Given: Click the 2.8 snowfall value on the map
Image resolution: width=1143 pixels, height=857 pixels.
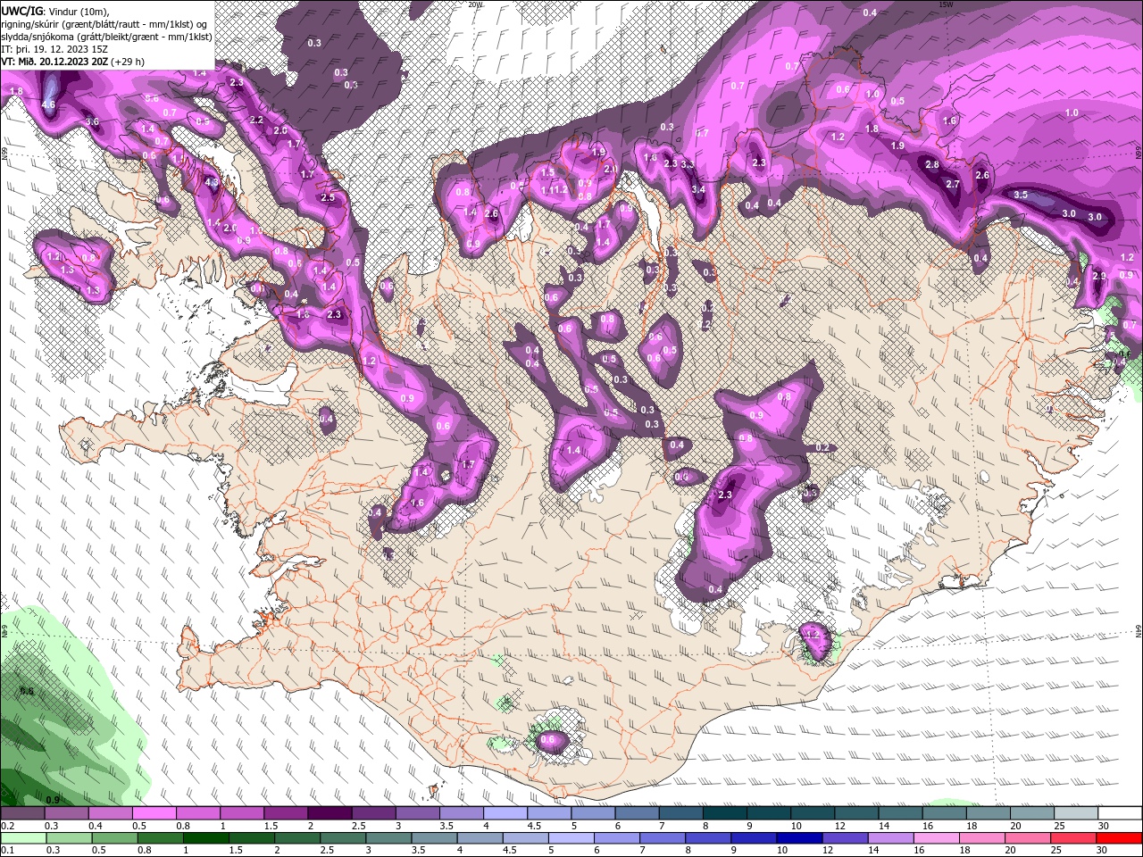Looking at the screenshot, I should (932, 165).
